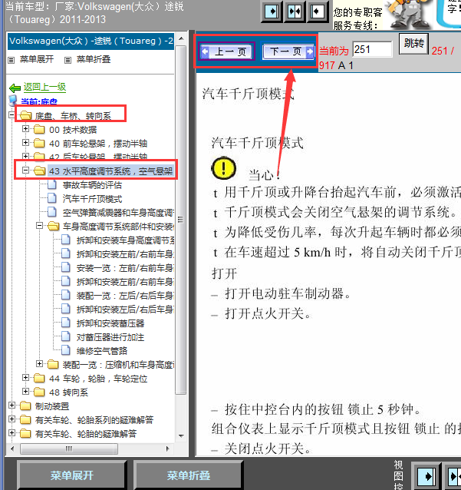
Task: Open 拆卸和安装车身高度调节 document
Action: coord(125,240)
